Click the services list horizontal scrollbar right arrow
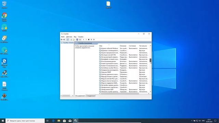Viewport: 219px width, 123px height. click(x=149, y=94)
